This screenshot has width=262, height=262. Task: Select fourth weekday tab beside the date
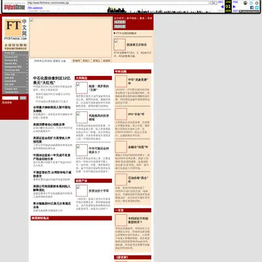pyautogui.click(x=107, y=61)
